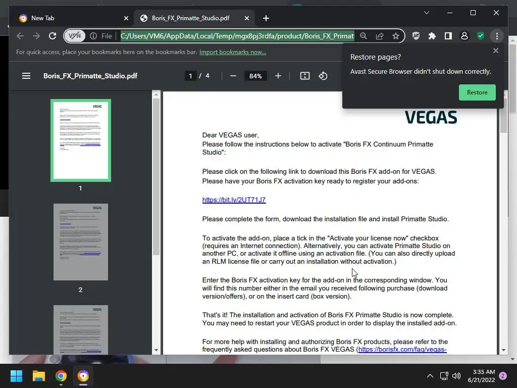Viewport: 517px width, 388px height.
Task: Open the browser three-dot menu
Action: click(x=497, y=36)
